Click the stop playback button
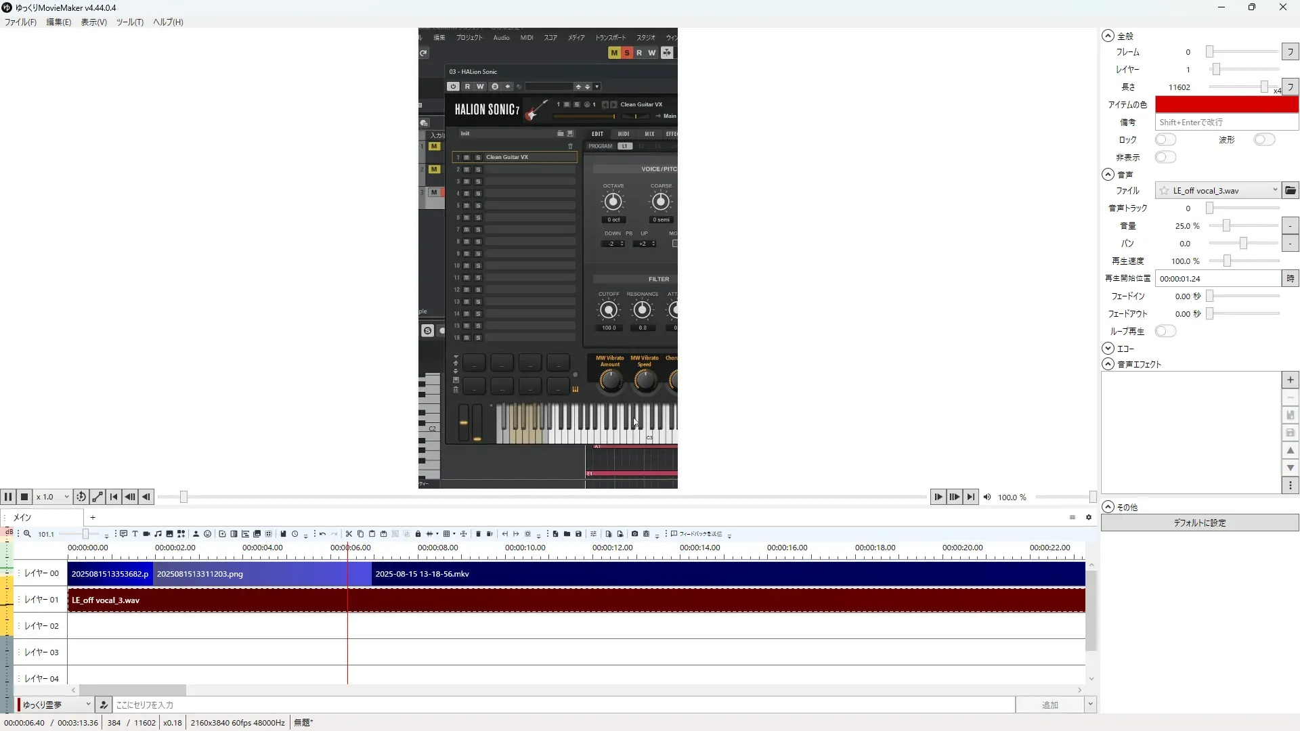1300x731 pixels. pos(24,497)
